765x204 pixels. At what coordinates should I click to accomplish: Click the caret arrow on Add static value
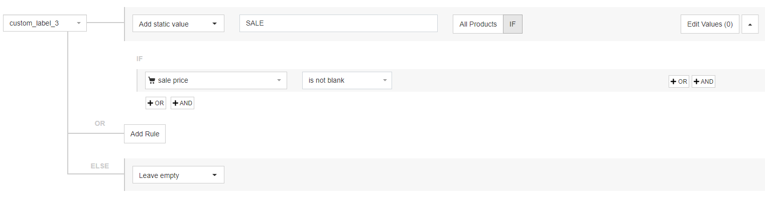pyautogui.click(x=214, y=24)
